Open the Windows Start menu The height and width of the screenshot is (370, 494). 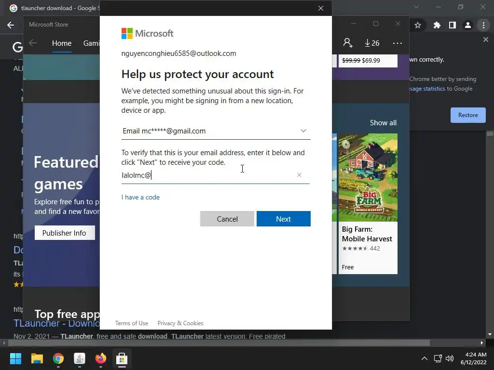(15, 358)
